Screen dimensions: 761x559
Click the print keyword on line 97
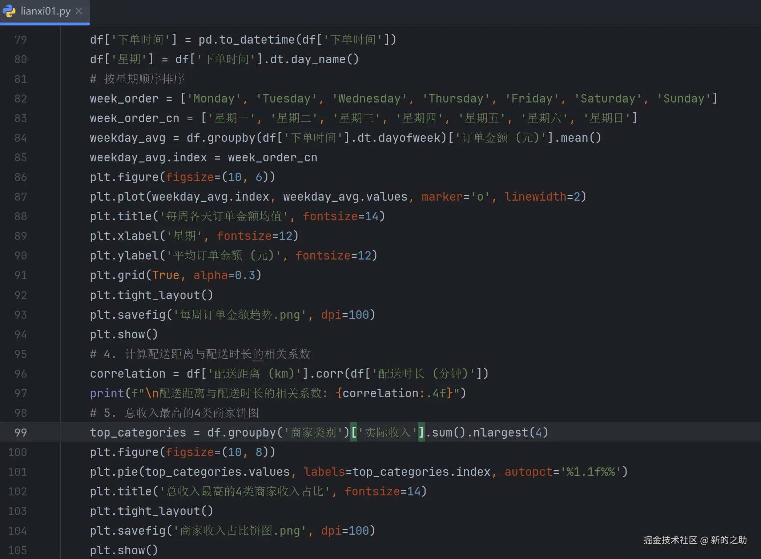pyautogui.click(x=107, y=393)
